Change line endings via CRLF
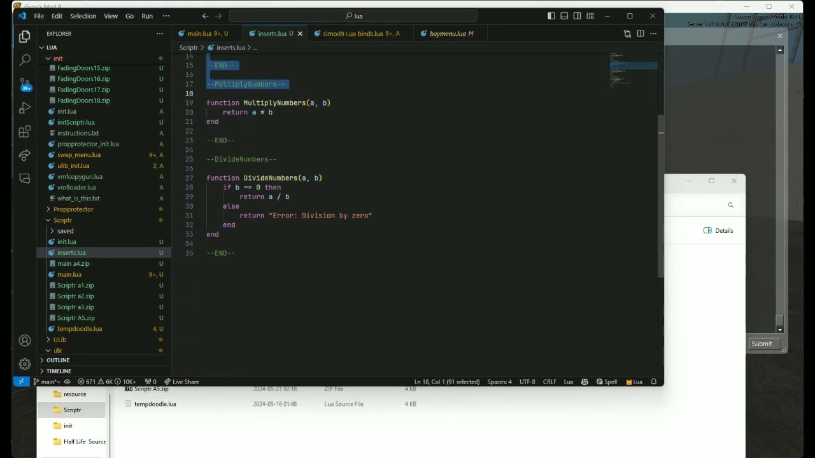815x458 pixels. click(549, 382)
